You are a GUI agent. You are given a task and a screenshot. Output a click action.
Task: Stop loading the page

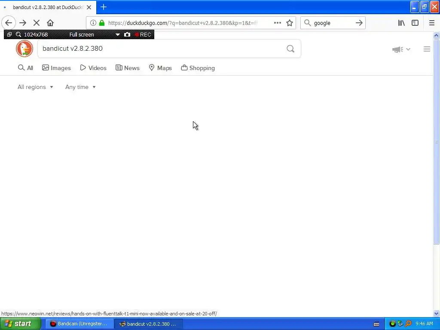[x=37, y=23]
